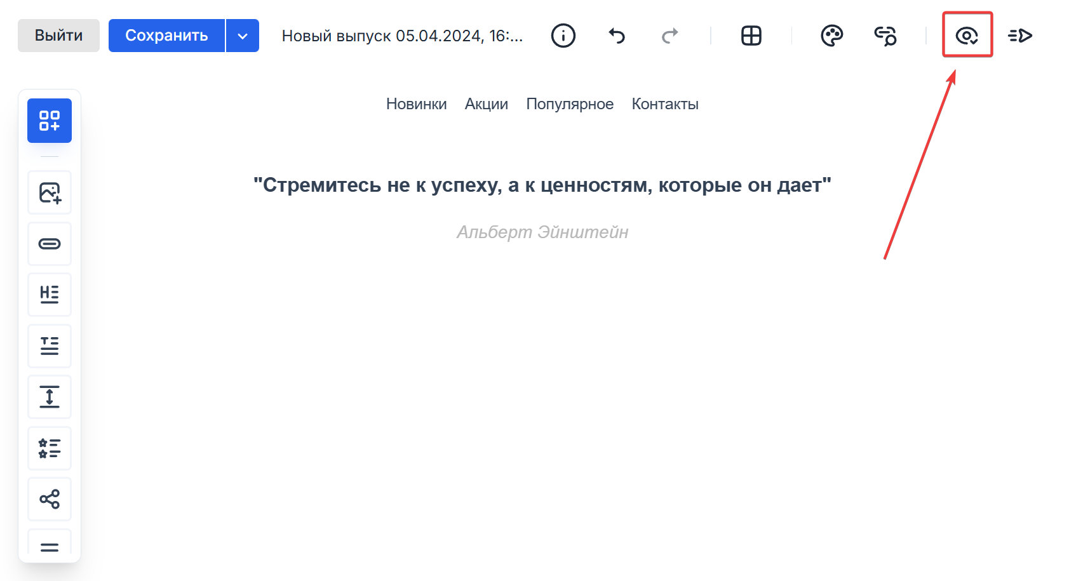This screenshot has height=581, width=1069.
Task: Add a text block
Action: [x=50, y=345]
